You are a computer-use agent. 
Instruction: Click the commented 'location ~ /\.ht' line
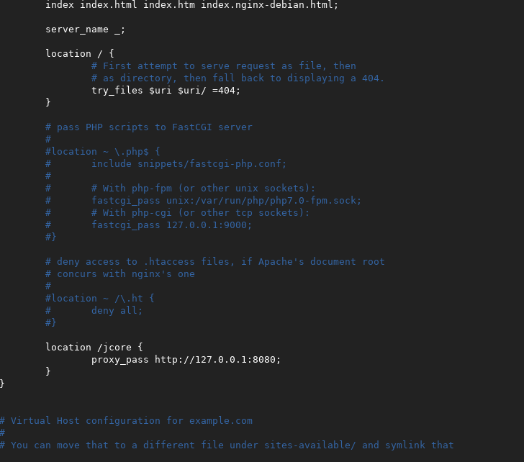coord(99,299)
